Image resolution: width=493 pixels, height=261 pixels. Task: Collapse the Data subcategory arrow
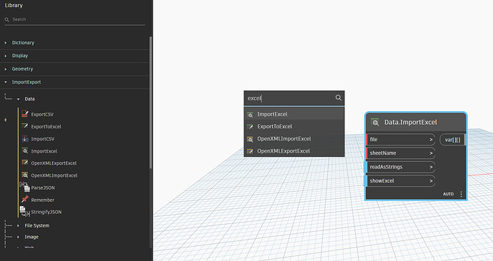[x=19, y=99]
